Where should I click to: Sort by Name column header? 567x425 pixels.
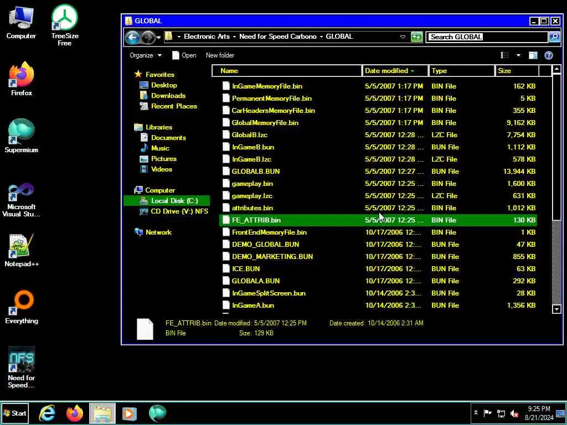click(286, 71)
